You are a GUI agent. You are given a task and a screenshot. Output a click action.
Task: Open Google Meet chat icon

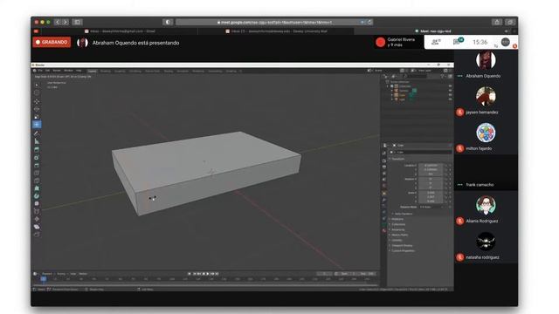coord(457,42)
